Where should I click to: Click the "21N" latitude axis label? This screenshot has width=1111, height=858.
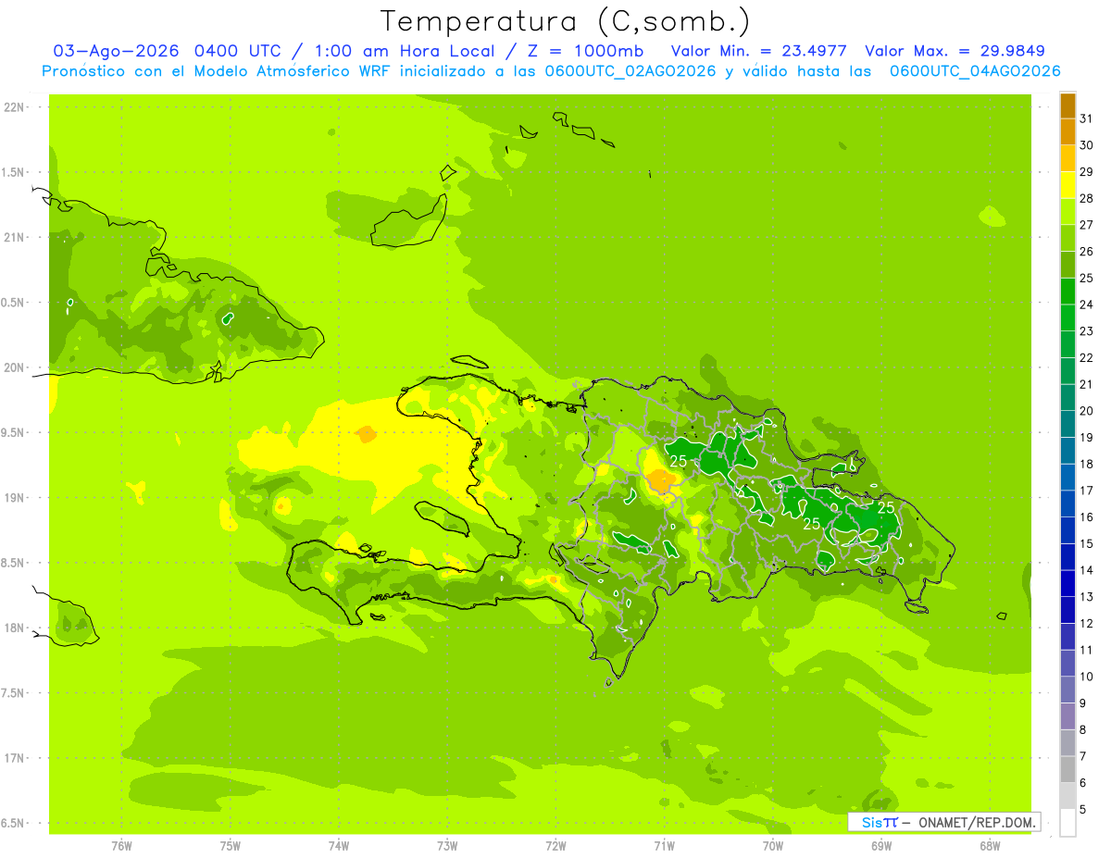pyautogui.click(x=15, y=238)
